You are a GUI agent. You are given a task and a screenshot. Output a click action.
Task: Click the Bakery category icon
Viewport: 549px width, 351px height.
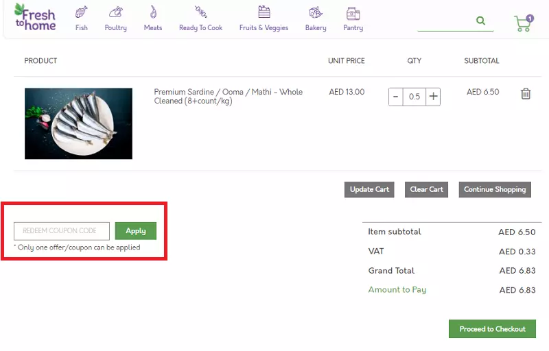tap(316, 12)
